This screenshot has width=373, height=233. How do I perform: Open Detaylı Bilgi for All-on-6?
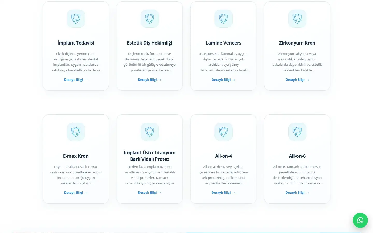[x=297, y=193]
